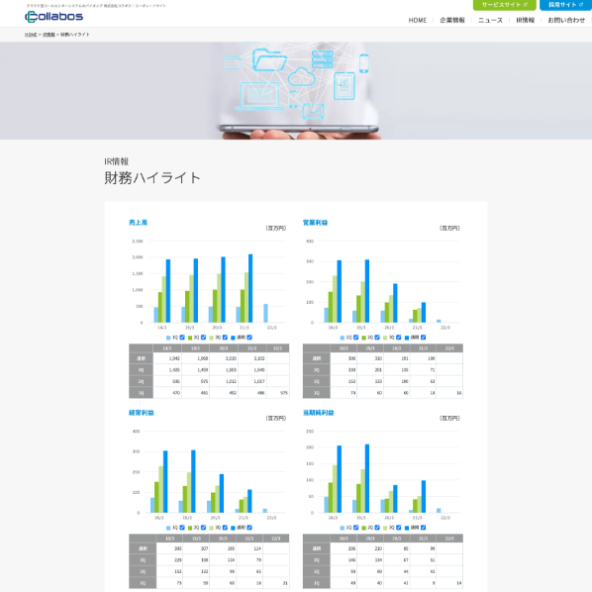
Task: Toggle 1Q checkbox under 当期純利益 chart
Action: [355, 528]
